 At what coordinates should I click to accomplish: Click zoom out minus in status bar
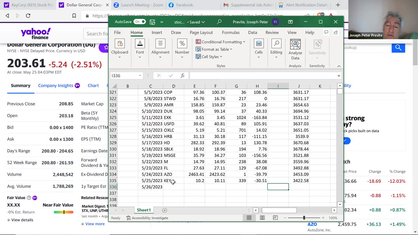285,218
